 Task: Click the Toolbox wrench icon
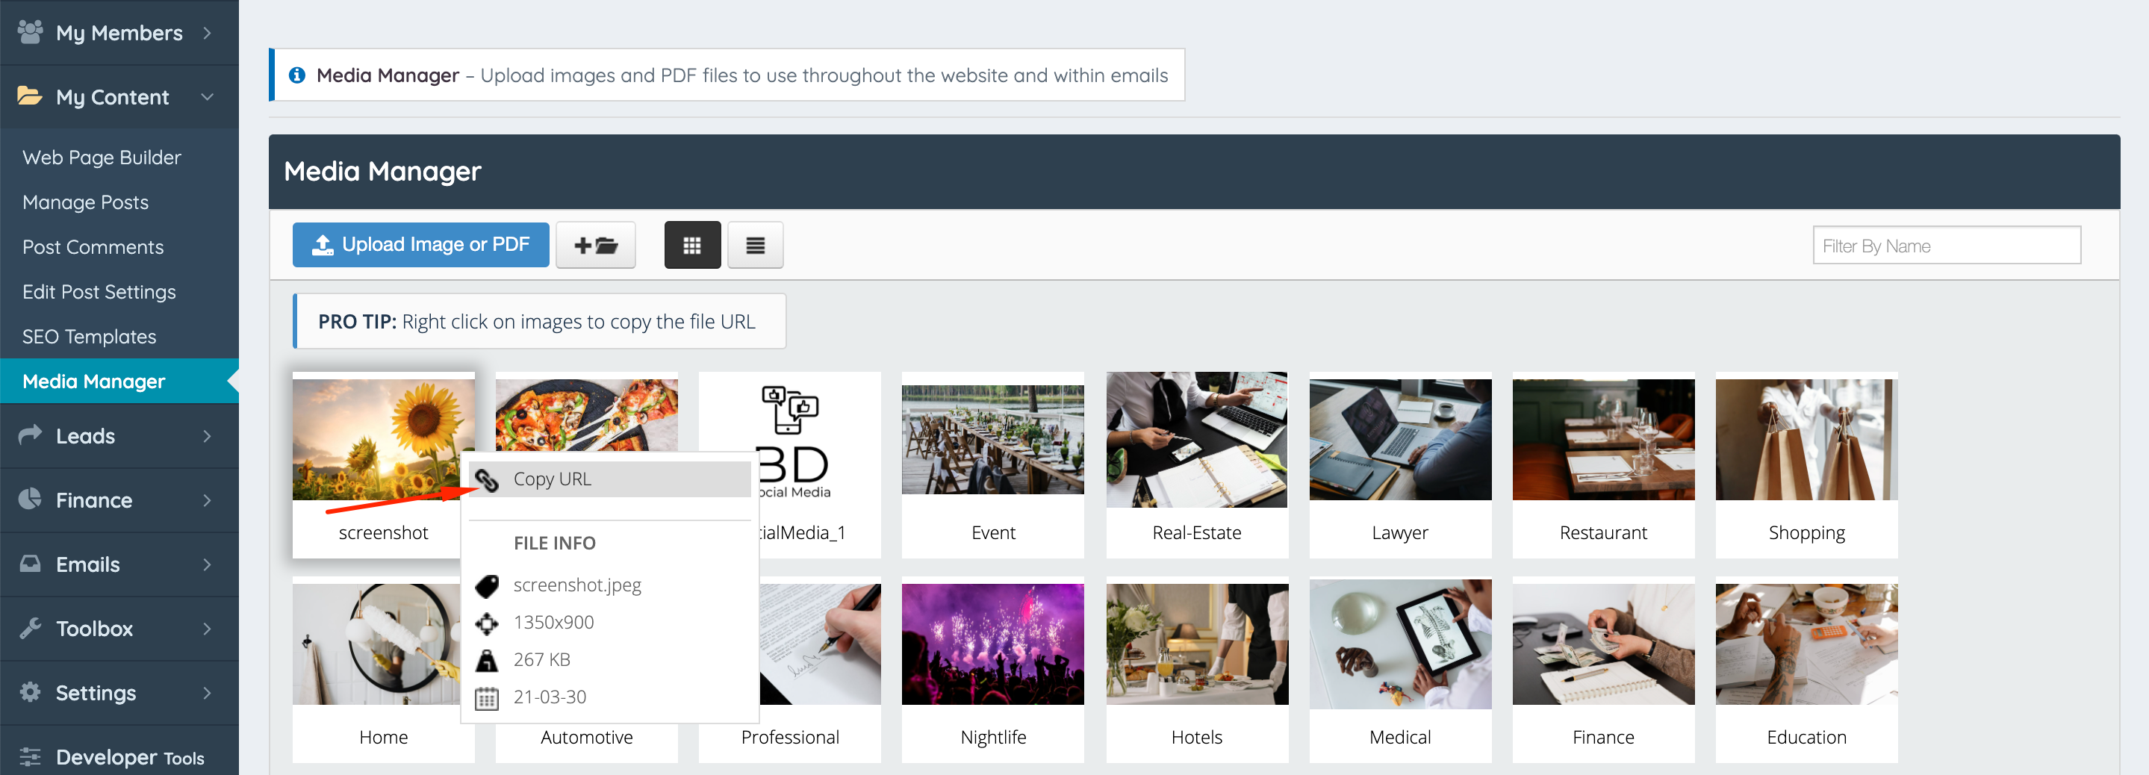click(30, 627)
